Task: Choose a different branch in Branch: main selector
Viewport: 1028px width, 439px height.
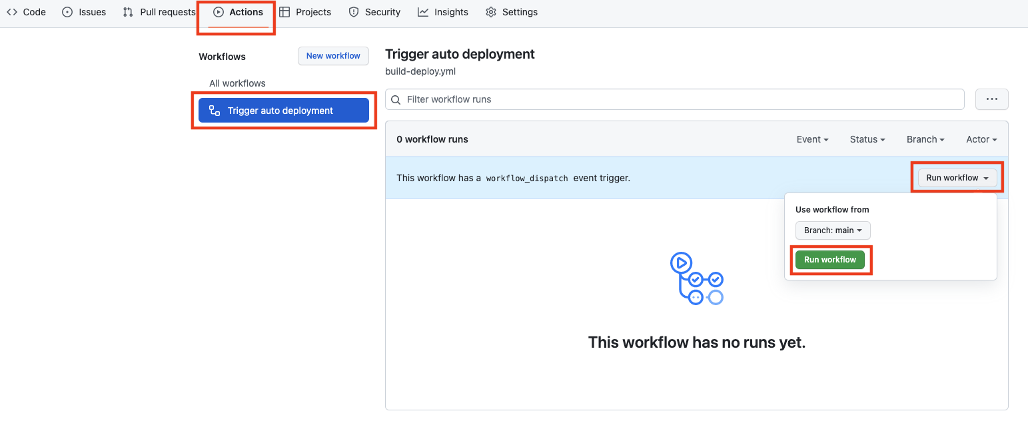Action: coord(833,230)
